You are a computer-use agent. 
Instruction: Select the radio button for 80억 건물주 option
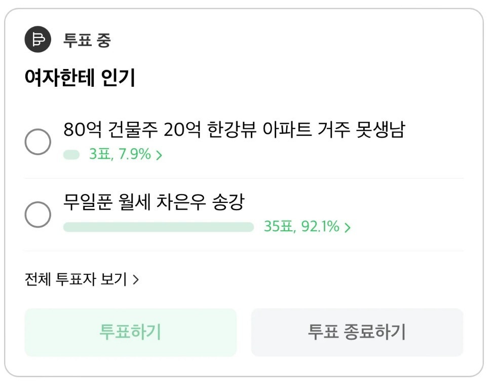coord(38,142)
